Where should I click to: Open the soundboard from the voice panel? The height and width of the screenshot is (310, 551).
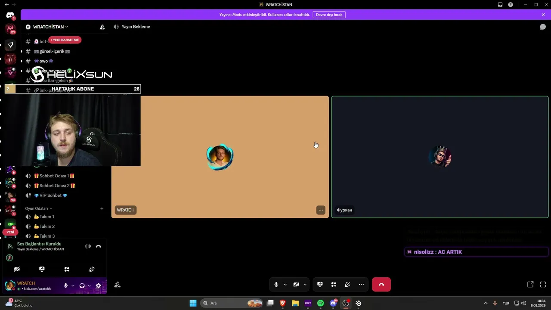[92, 269]
